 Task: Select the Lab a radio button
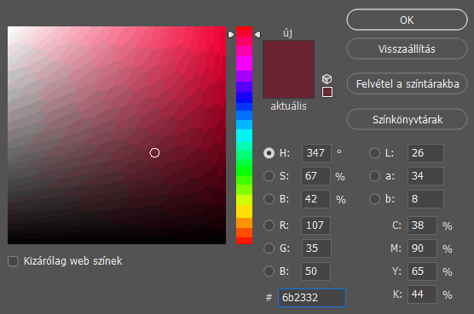click(x=374, y=176)
